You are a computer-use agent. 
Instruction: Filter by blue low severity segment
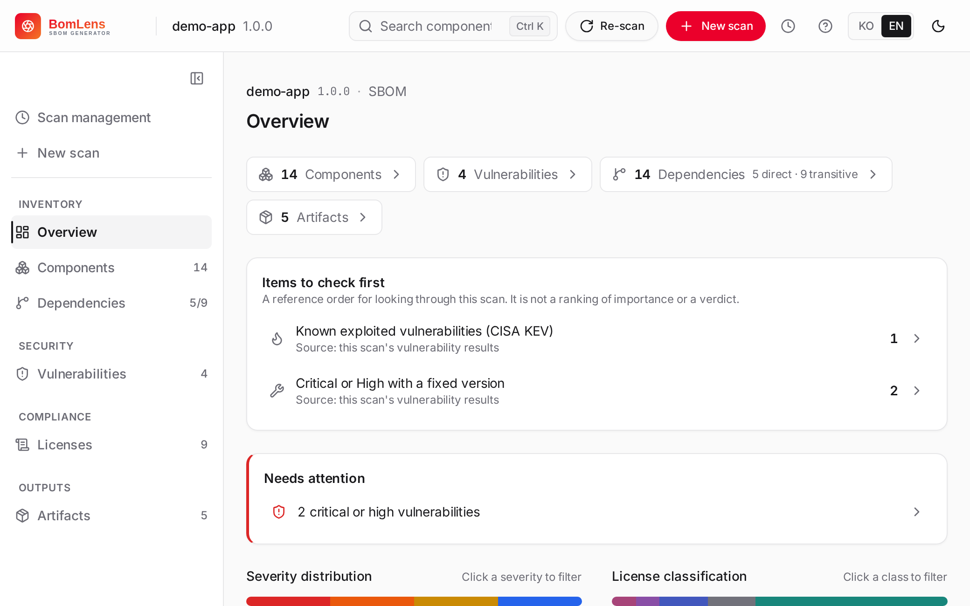[x=540, y=601]
